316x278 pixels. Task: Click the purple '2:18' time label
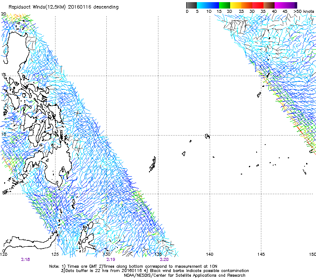tap(25, 260)
